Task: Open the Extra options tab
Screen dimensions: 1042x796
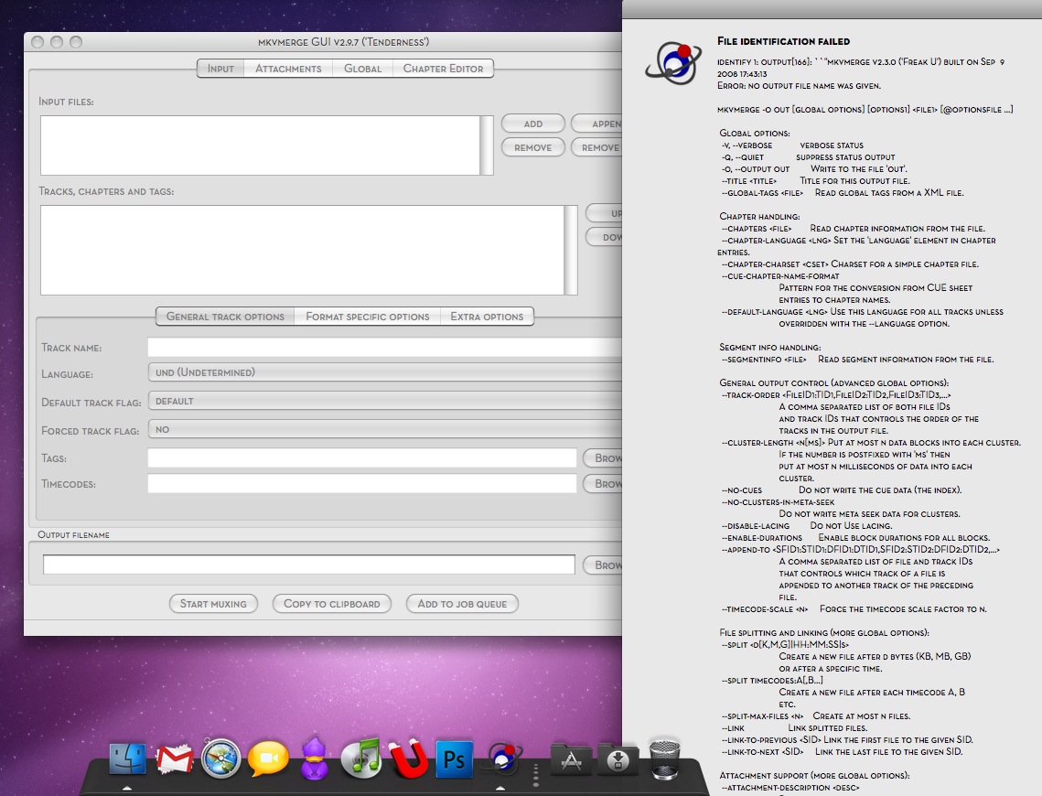Action: click(x=487, y=317)
